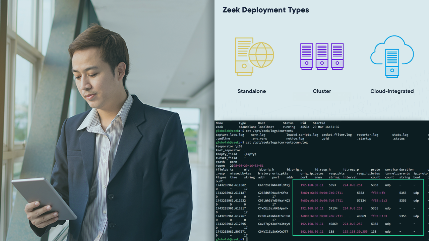Tap the tablet held by the man

click(x=44, y=198)
